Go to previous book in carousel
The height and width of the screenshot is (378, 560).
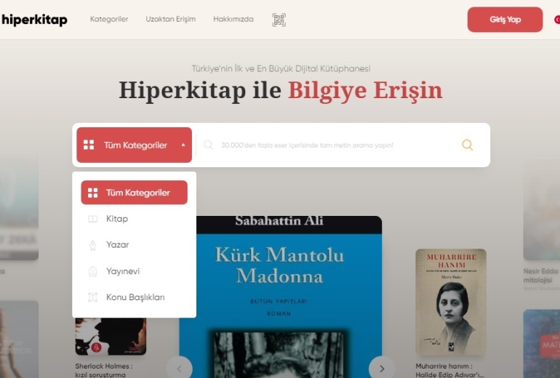tap(180, 368)
